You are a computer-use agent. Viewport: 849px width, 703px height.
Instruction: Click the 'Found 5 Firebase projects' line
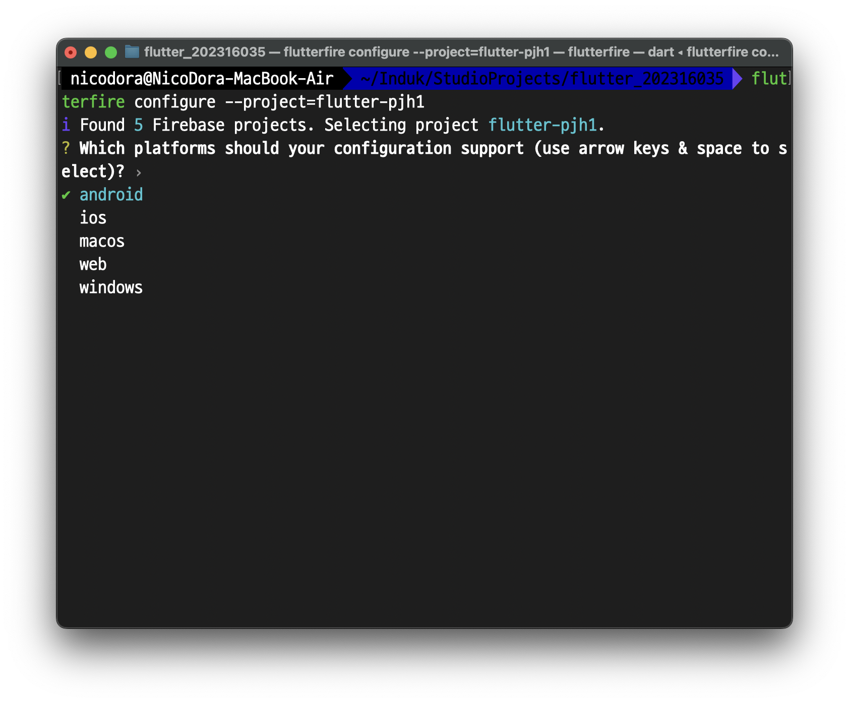tap(333, 125)
